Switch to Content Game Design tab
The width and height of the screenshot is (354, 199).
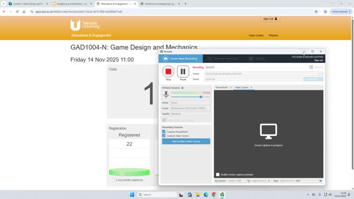click(28, 4)
